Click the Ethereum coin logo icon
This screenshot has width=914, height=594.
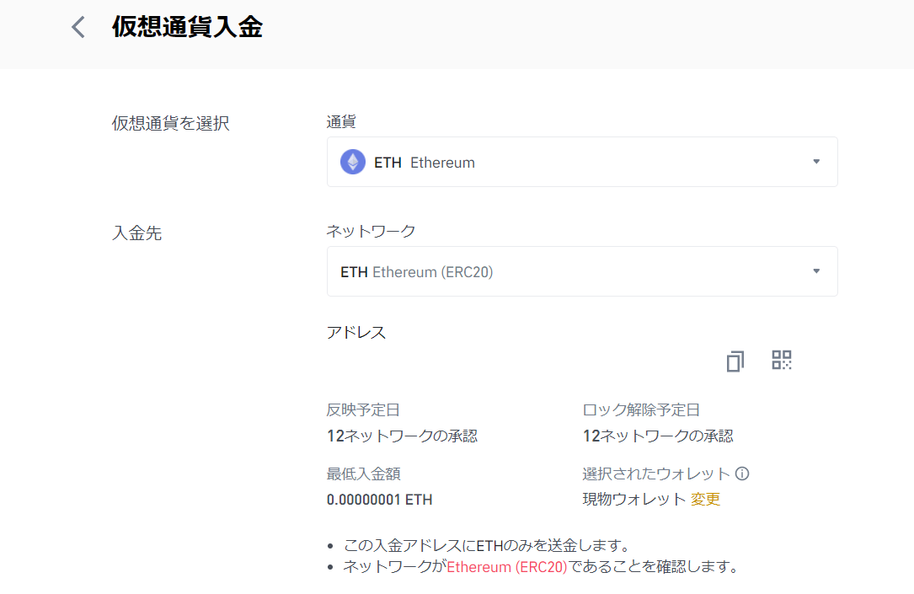pyautogui.click(x=353, y=162)
